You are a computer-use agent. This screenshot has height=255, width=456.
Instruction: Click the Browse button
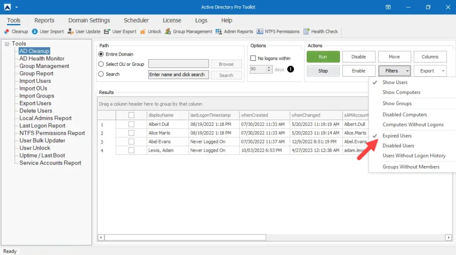point(226,64)
